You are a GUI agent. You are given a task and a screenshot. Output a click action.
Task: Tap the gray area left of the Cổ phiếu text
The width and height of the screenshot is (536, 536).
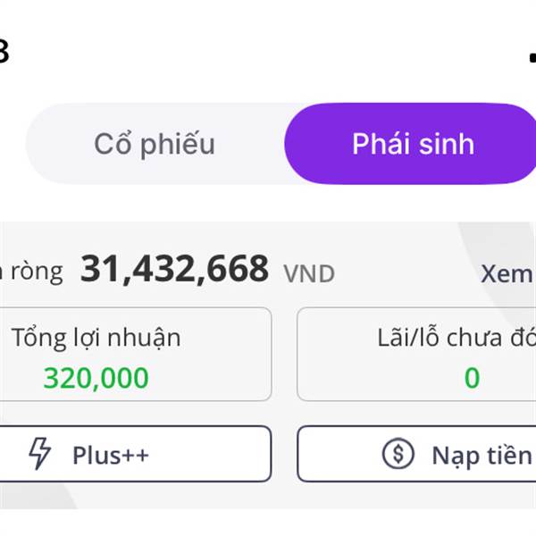click(x=58, y=144)
